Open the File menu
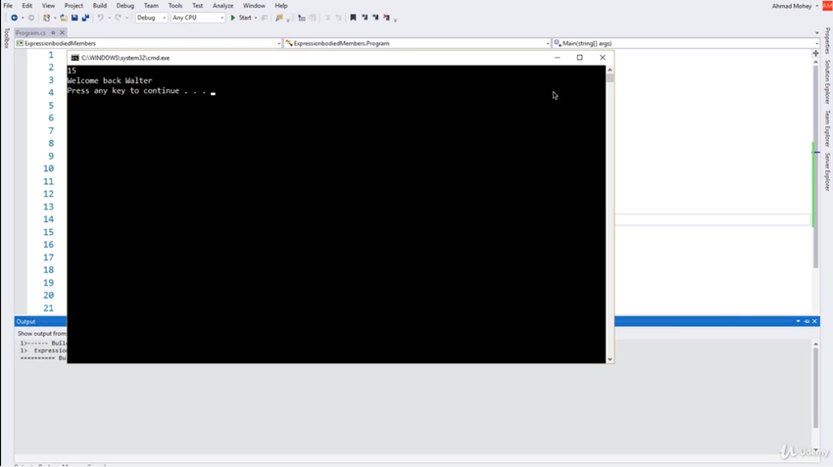Viewport: 833px width, 467px height. point(8,5)
